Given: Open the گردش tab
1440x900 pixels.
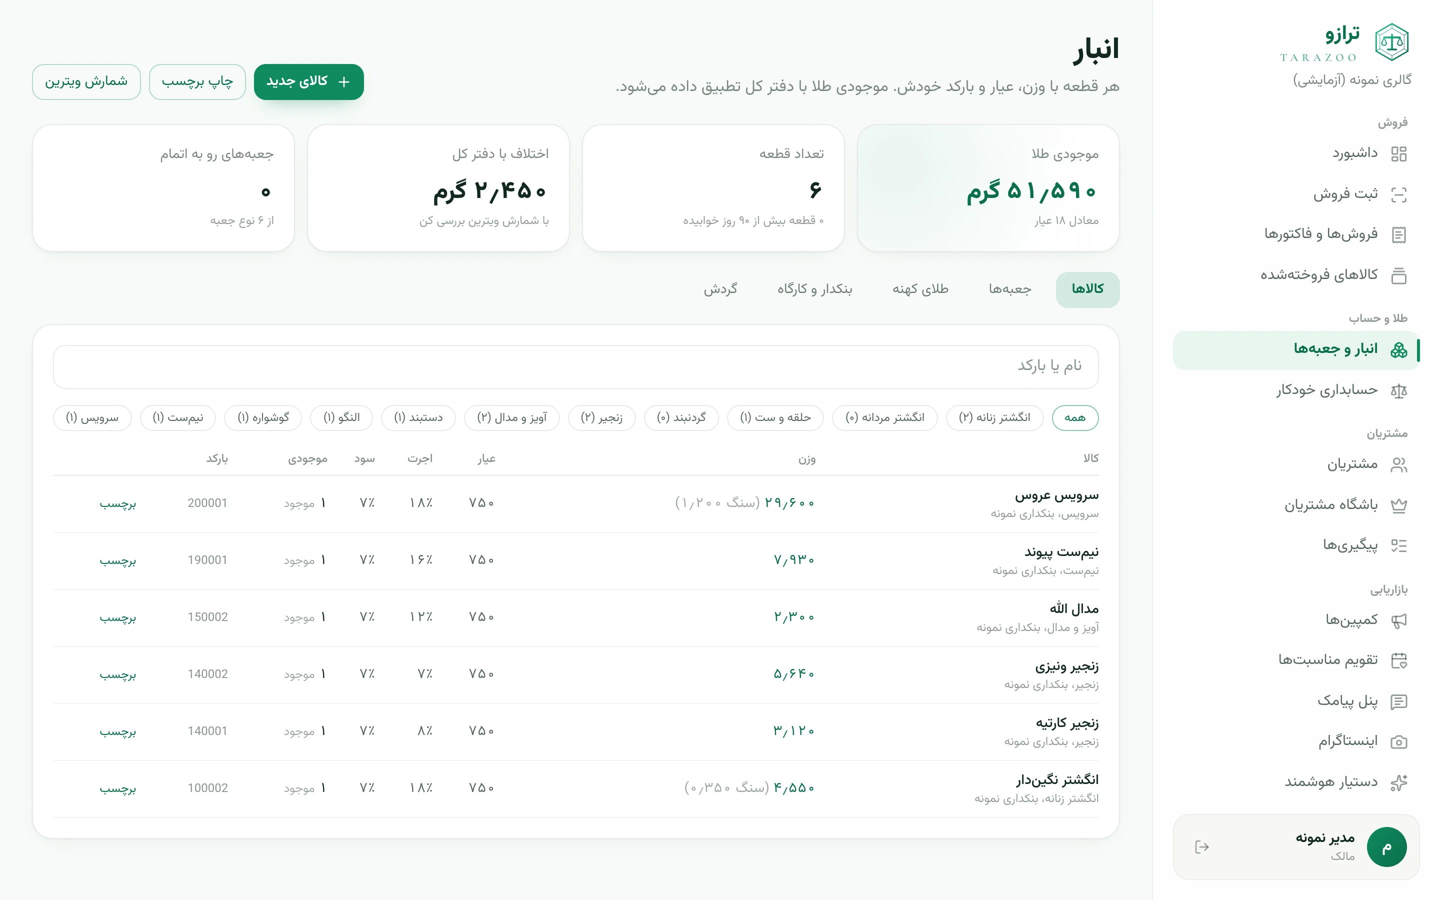Looking at the screenshot, I should [720, 289].
